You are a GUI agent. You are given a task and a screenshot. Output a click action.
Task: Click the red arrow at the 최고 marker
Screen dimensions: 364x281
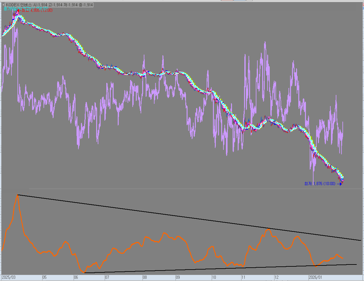click(19, 10)
